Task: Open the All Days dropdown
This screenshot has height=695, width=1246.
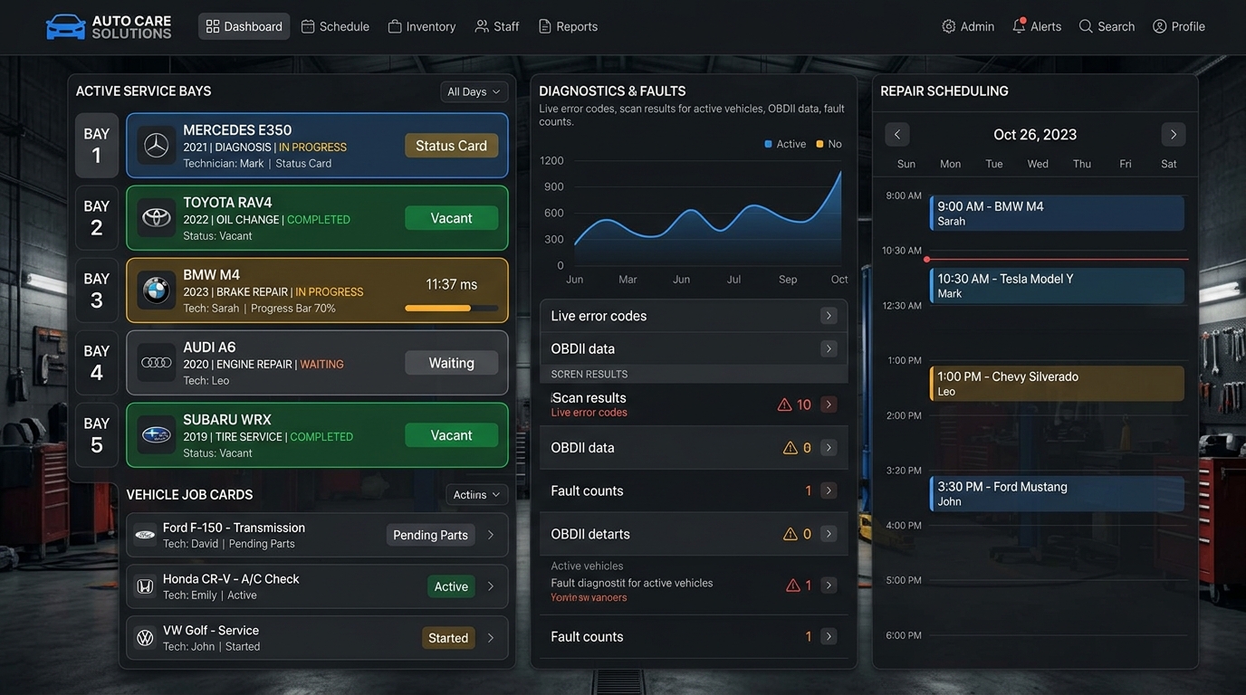Action: [474, 91]
